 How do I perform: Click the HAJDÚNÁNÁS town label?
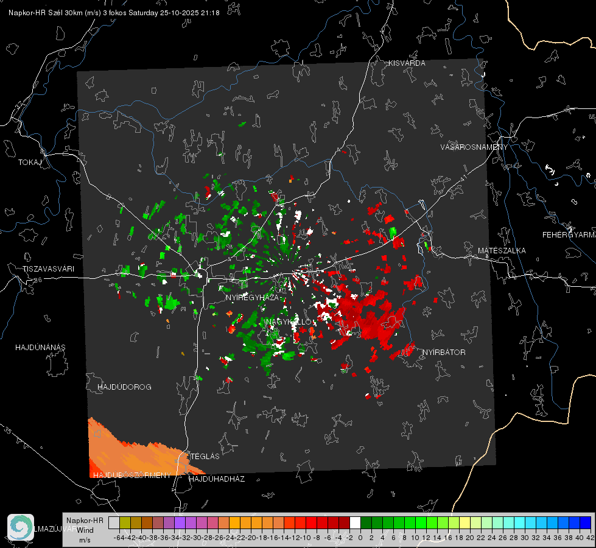(x=40, y=348)
